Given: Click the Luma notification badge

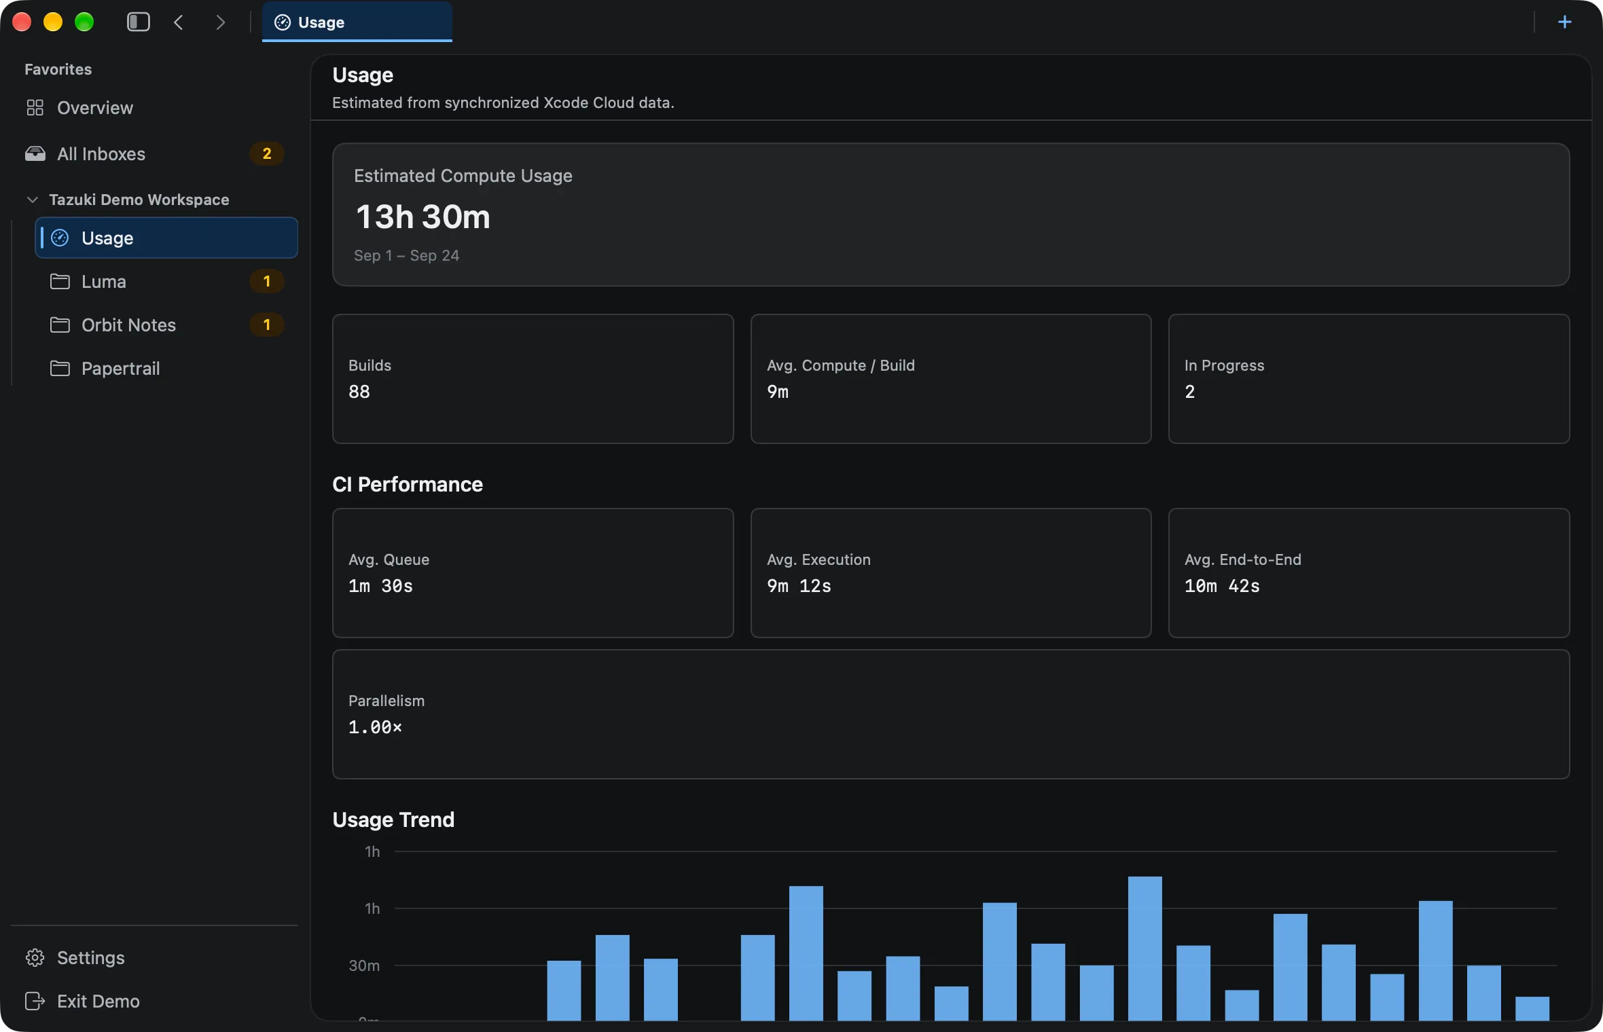Looking at the screenshot, I should [267, 281].
